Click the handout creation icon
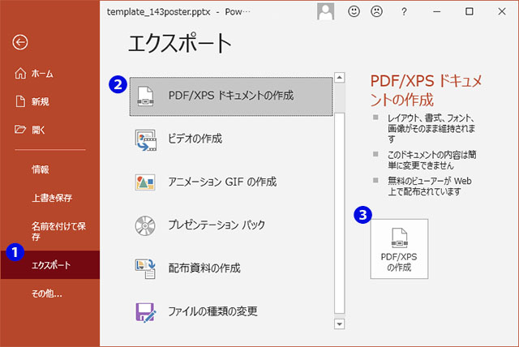 [x=145, y=268]
